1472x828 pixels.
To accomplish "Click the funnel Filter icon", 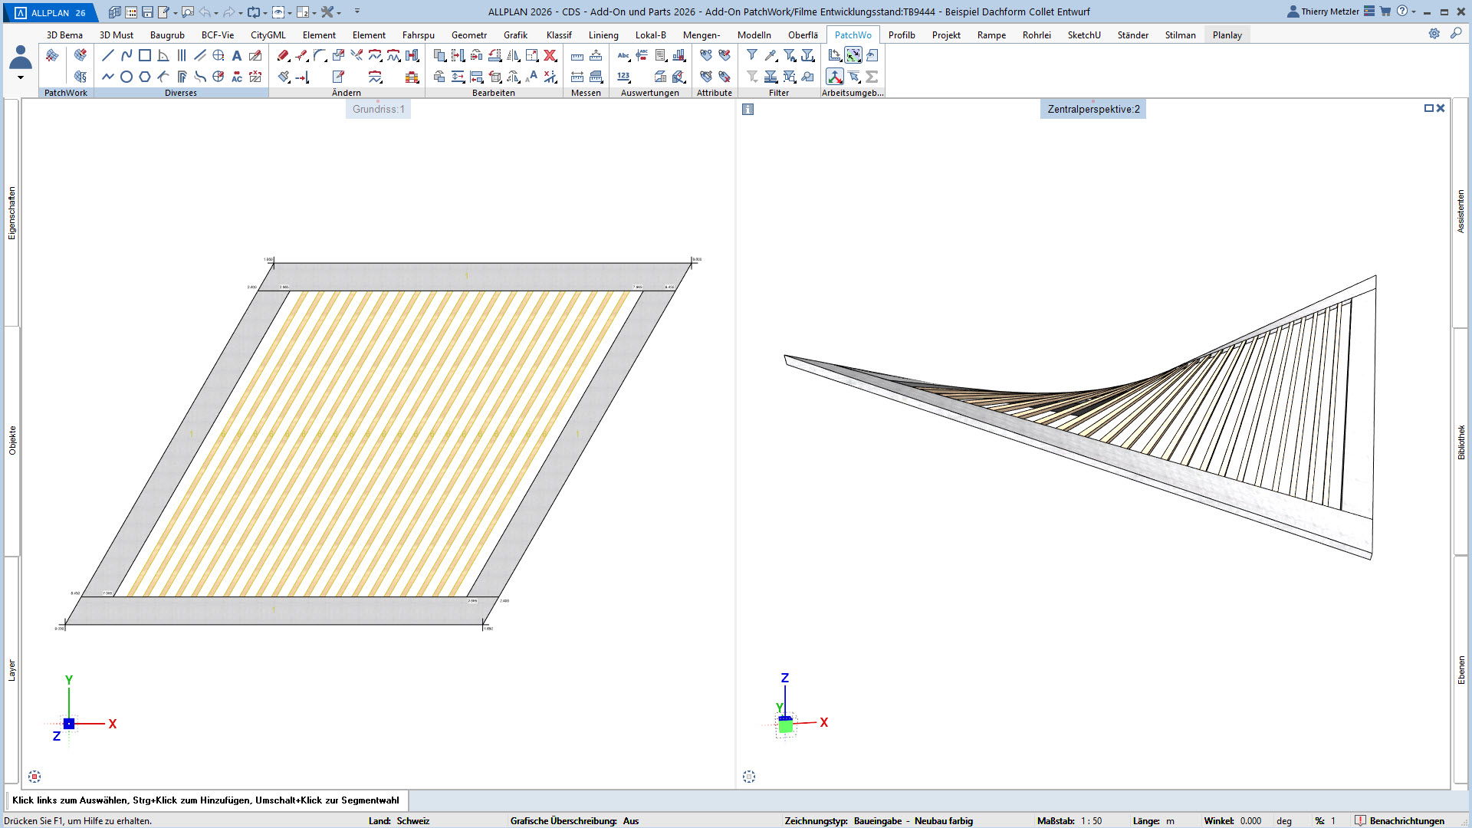I will click(752, 55).
